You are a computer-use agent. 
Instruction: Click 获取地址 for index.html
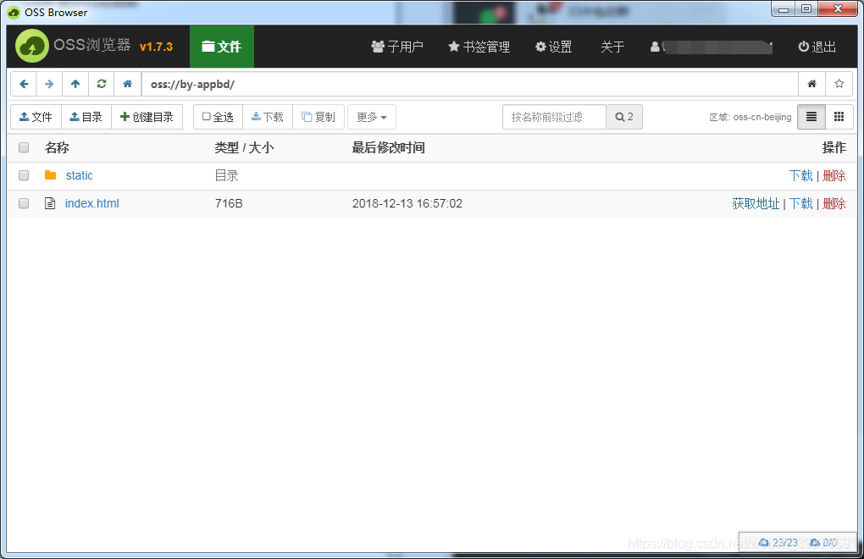[x=756, y=203]
